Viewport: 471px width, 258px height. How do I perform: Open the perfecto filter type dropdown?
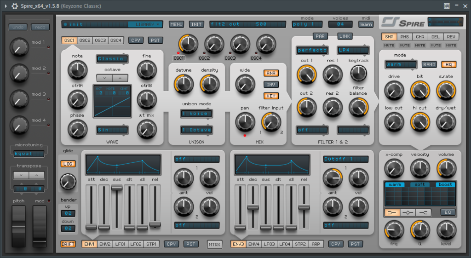click(312, 50)
